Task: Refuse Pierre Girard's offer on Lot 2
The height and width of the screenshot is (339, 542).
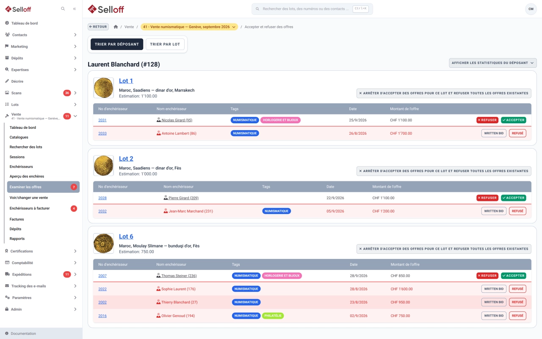Action: (487, 198)
